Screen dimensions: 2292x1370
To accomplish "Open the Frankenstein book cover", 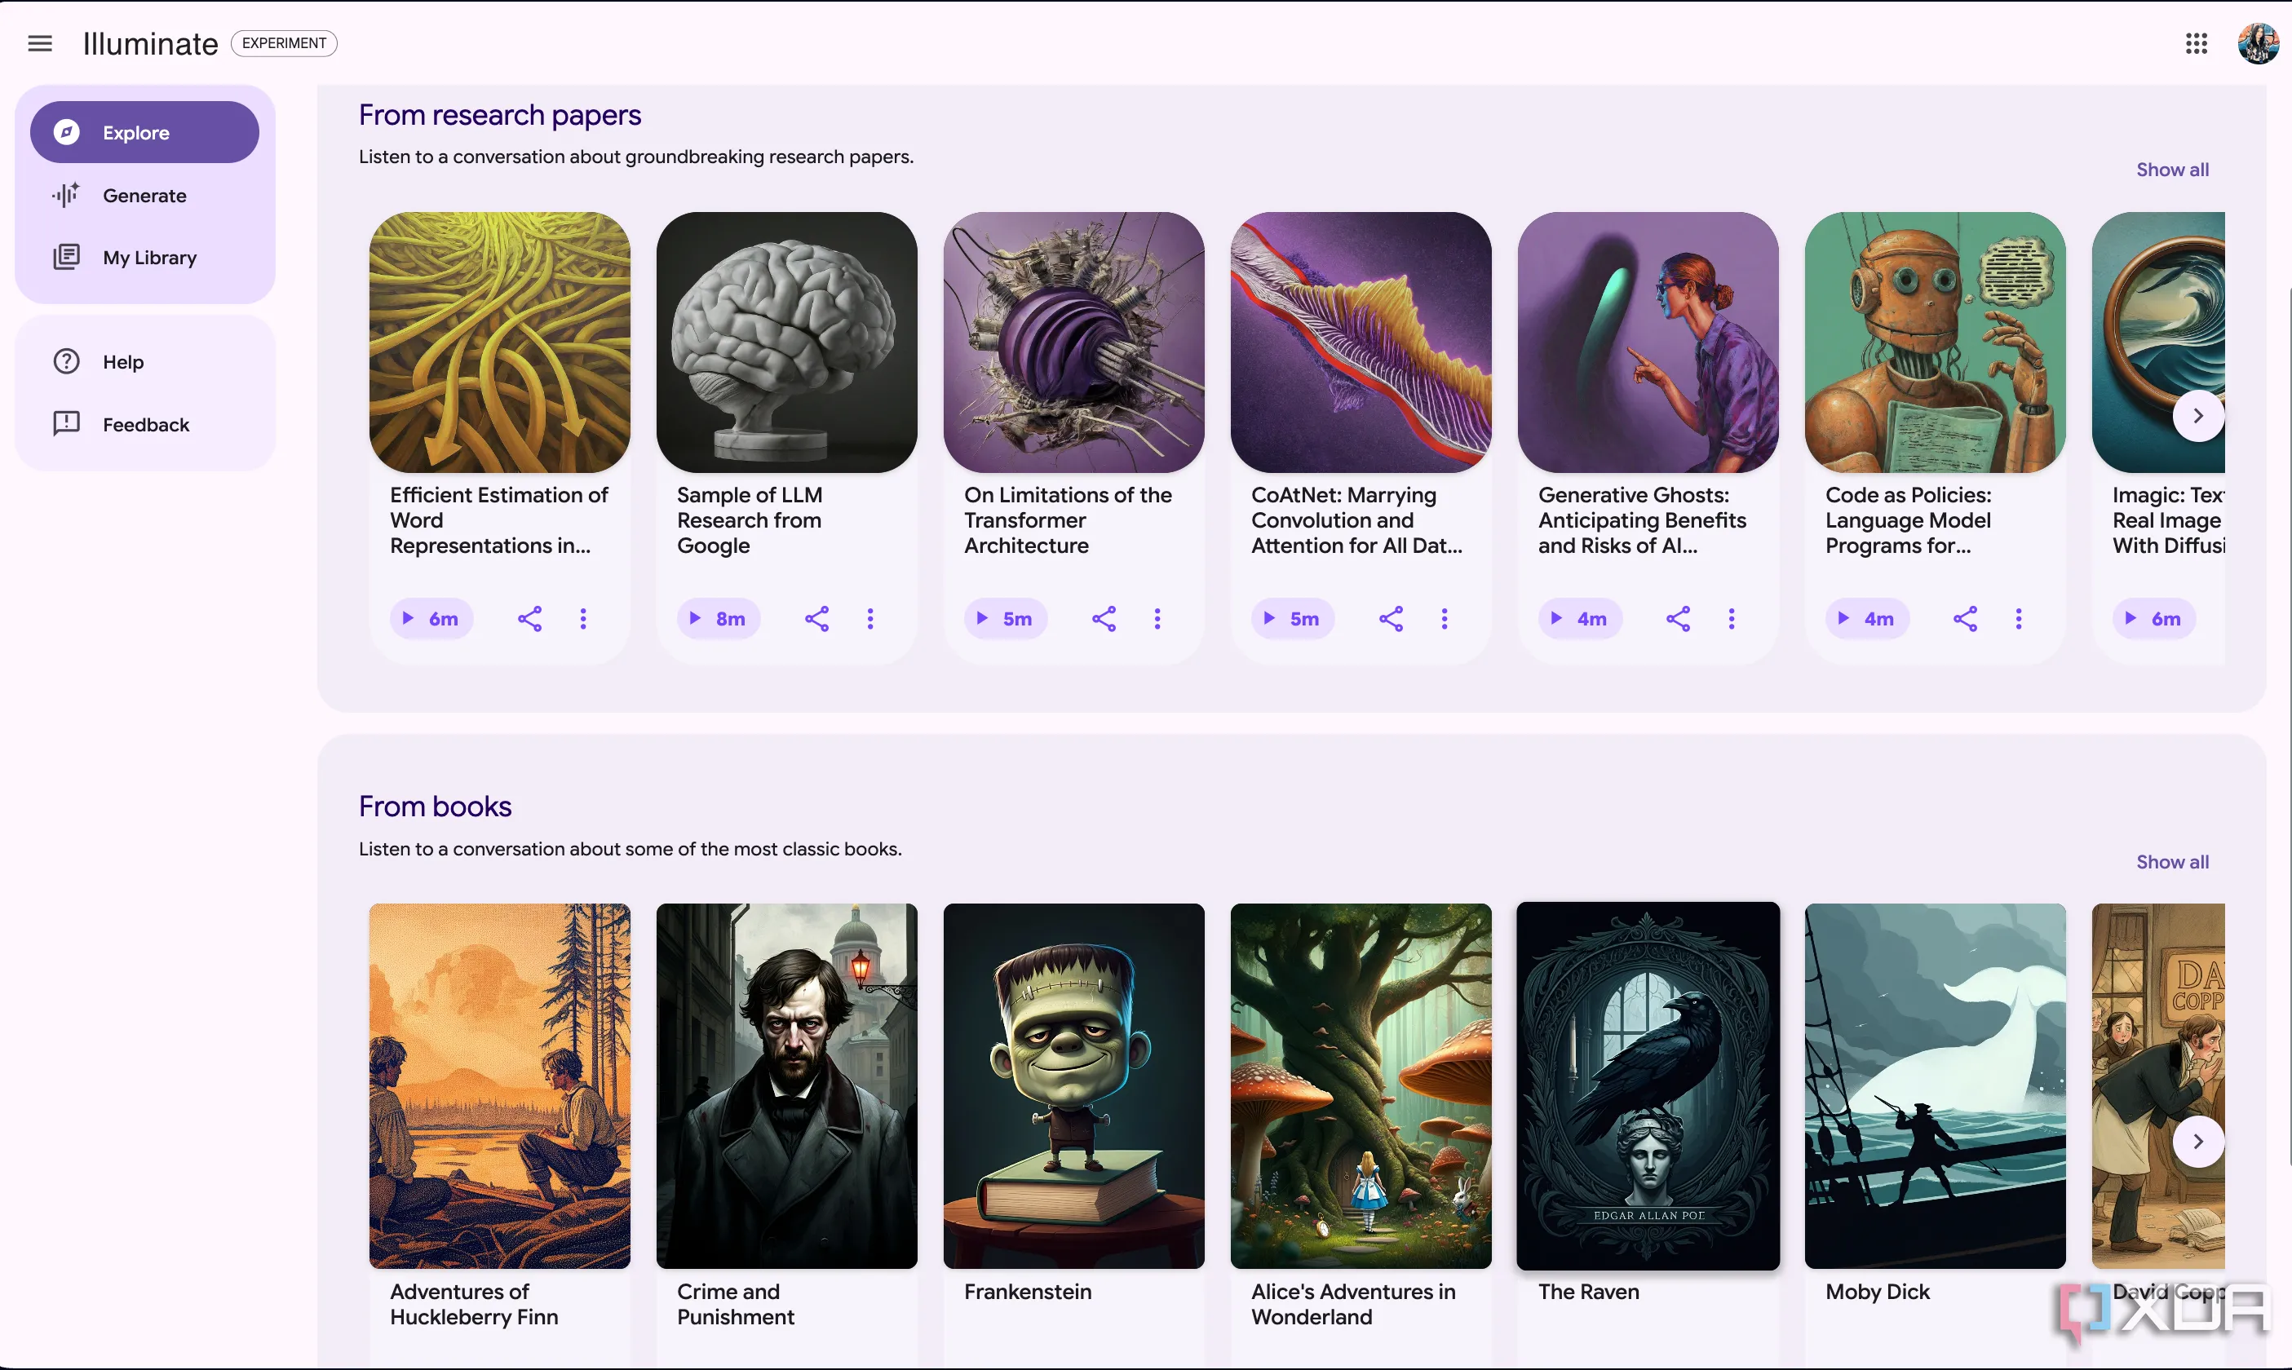I will click(x=1073, y=1085).
